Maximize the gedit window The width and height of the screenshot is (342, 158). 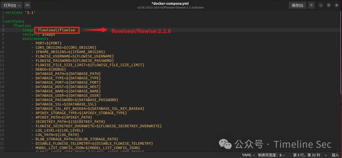point(329,5)
